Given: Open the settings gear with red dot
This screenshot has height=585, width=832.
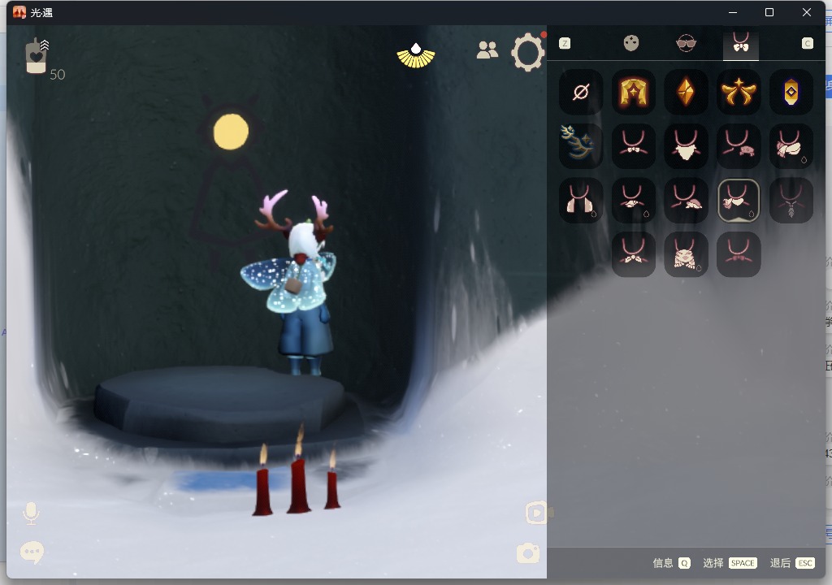Looking at the screenshot, I should point(528,51).
